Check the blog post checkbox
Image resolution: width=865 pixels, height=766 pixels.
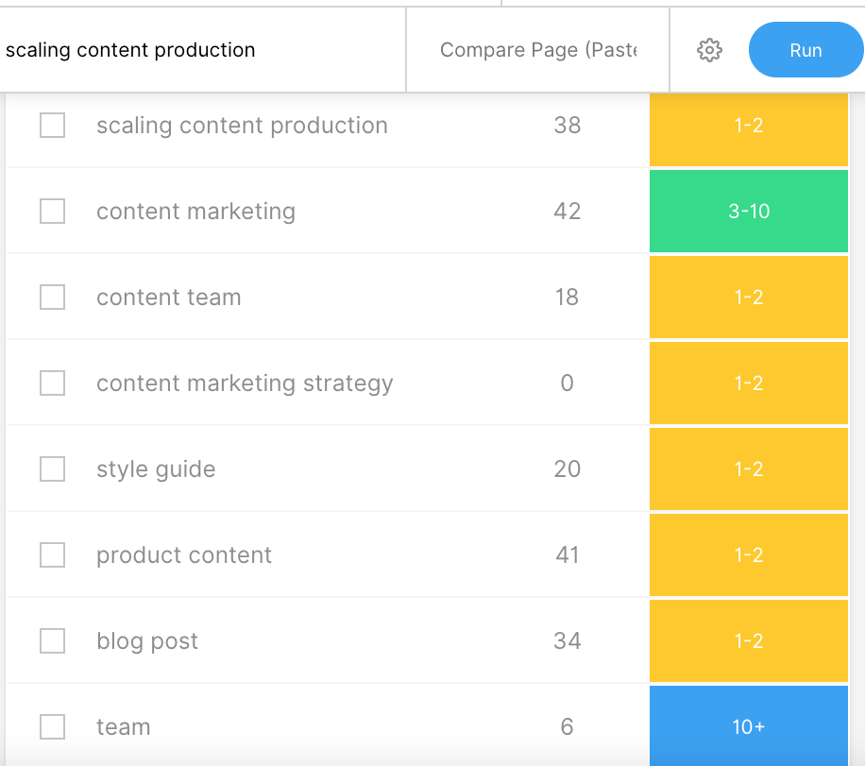(x=52, y=641)
